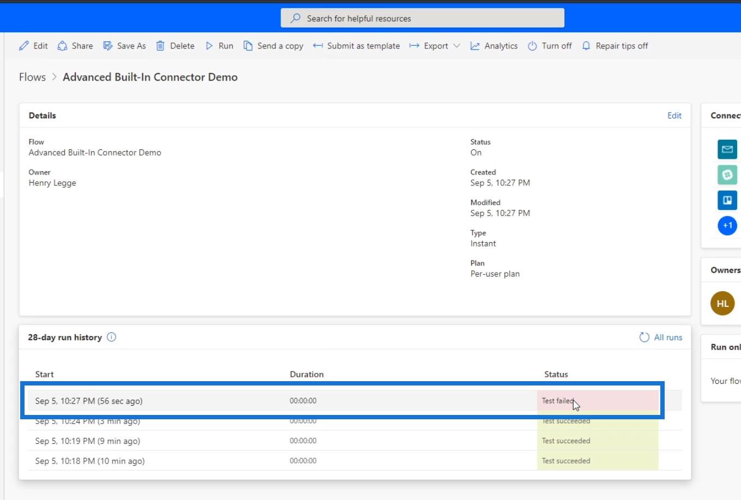Click Send a copy toolbar item

click(x=274, y=46)
